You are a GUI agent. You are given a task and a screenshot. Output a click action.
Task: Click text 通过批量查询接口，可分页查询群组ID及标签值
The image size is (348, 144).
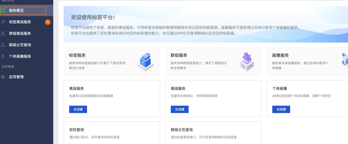click(x=204, y=137)
